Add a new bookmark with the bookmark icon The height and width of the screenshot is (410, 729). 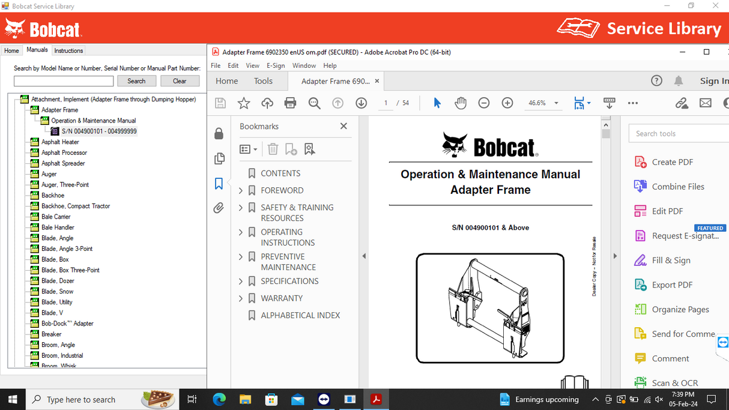pyautogui.click(x=291, y=149)
